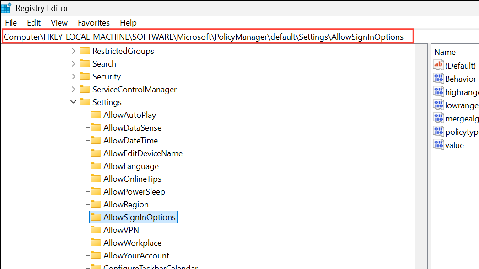Click the highrange DWORD icon

438,91
